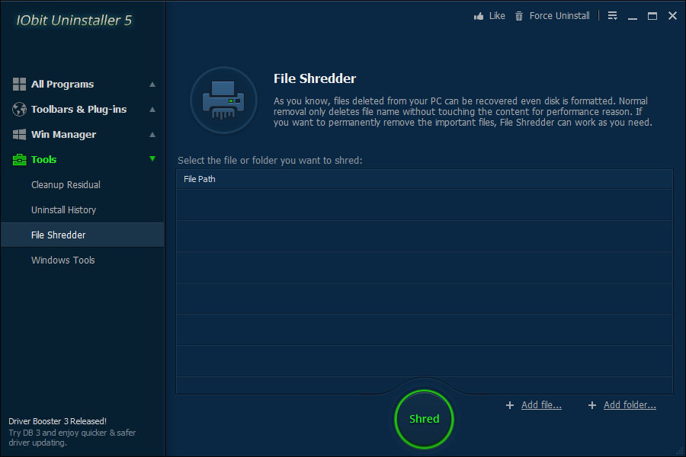Expand the Win Manager section
The width and height of the screenshot is (686, 457).
coord(152,134)
